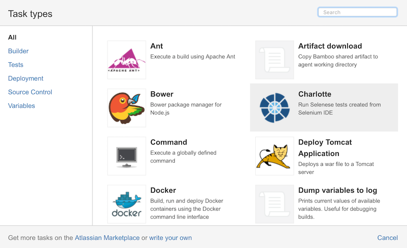
Task: Open the Command terminal icon
Action: click(x=127, y=156)
